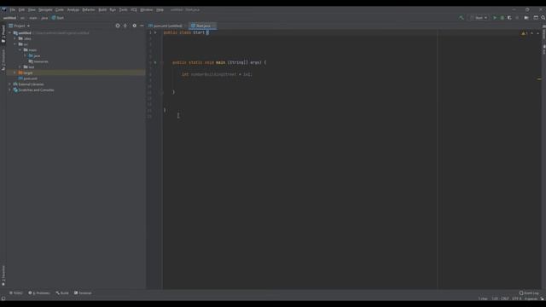Open the Analyze menu
Image resolution: width=546 pixels, height=307 pixels.
(x=73, y=9)
